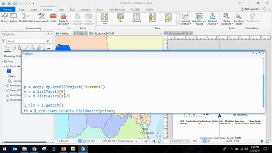Screen dimensions: 272x153
Task: Activate the Catalog view tab
Action: 62,33
